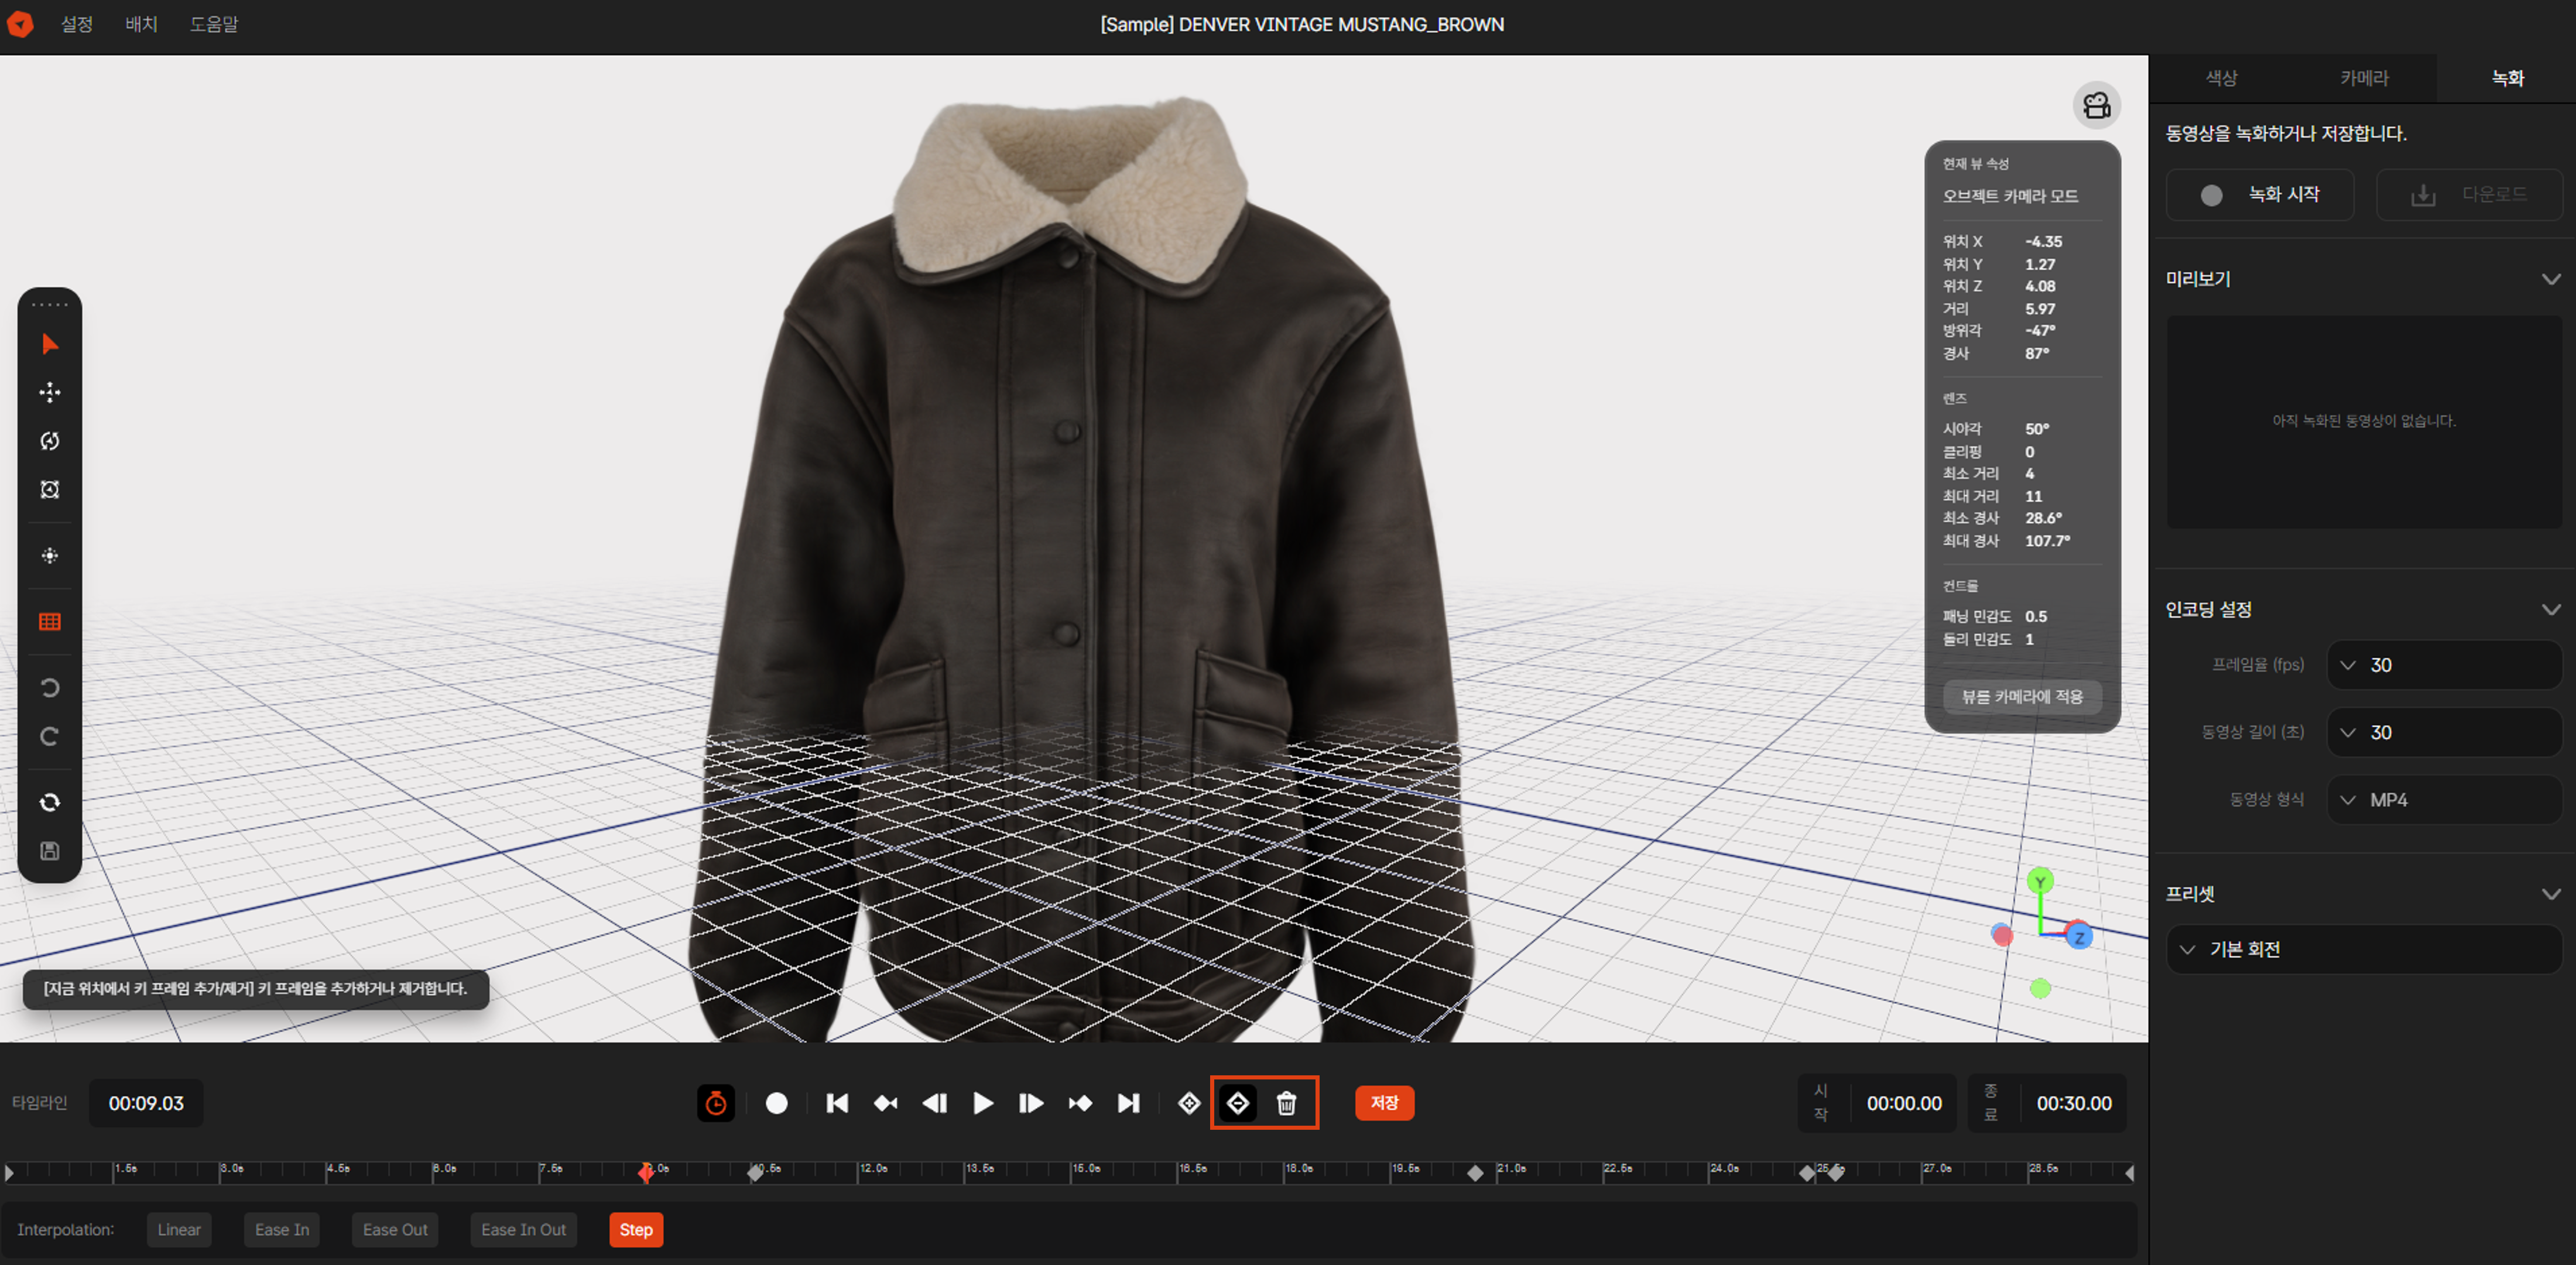Select the move tool in the left toolbar
The height and width of the screenshot is (1265, 2576).
[x=49, y=391]
